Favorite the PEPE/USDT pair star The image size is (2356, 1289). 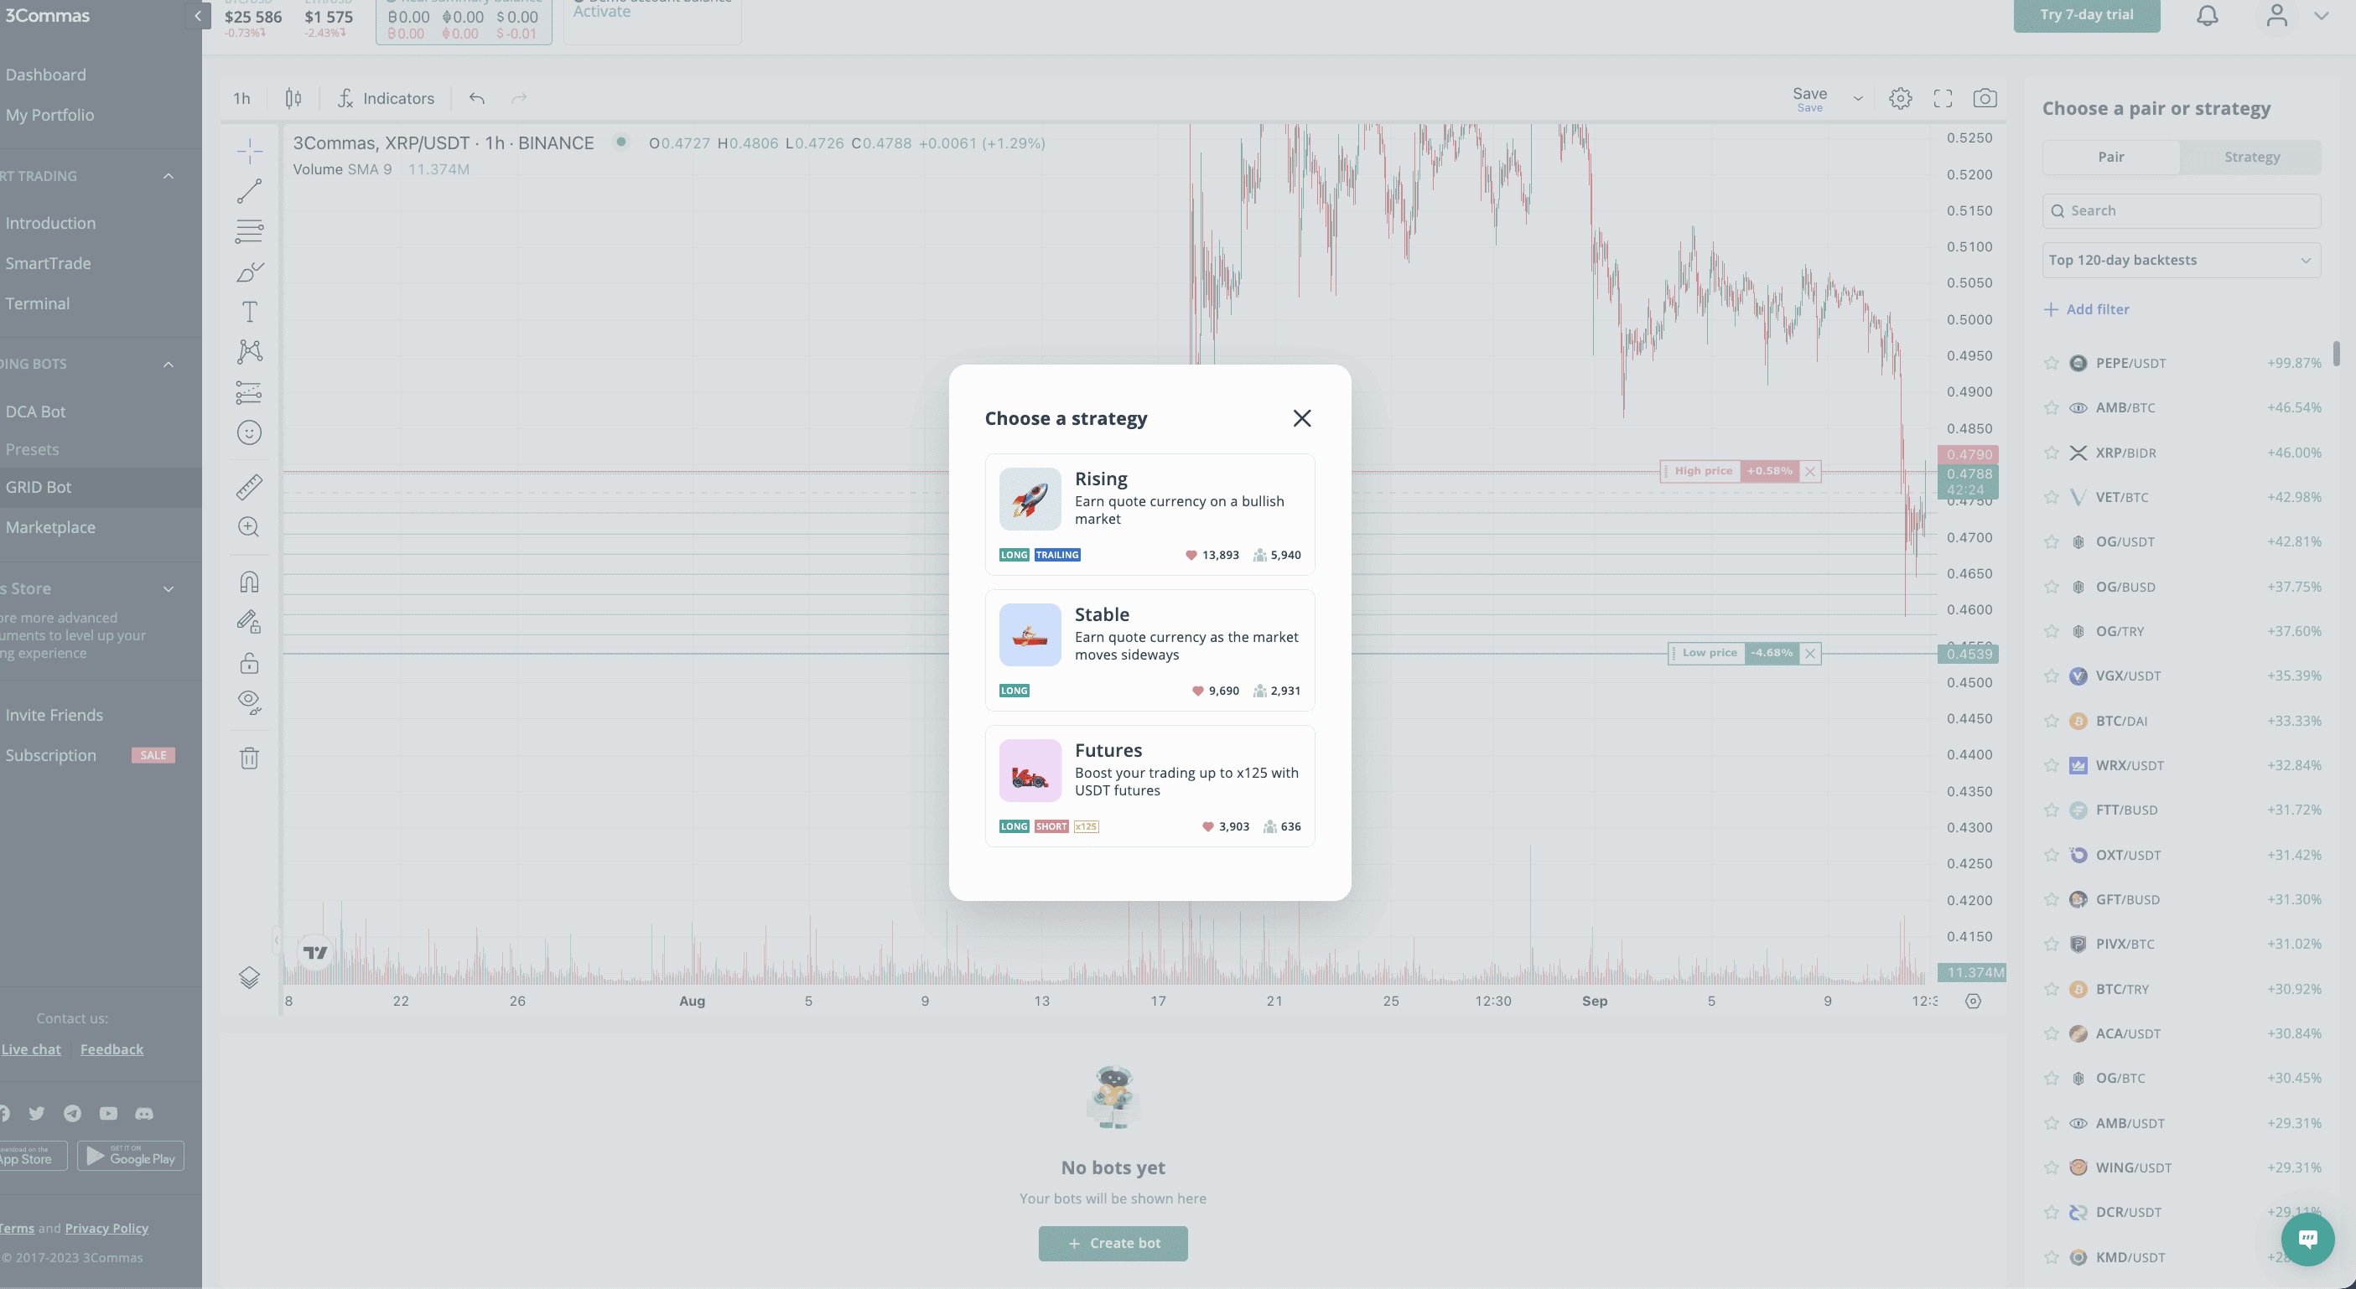(x=2051, y=363)
